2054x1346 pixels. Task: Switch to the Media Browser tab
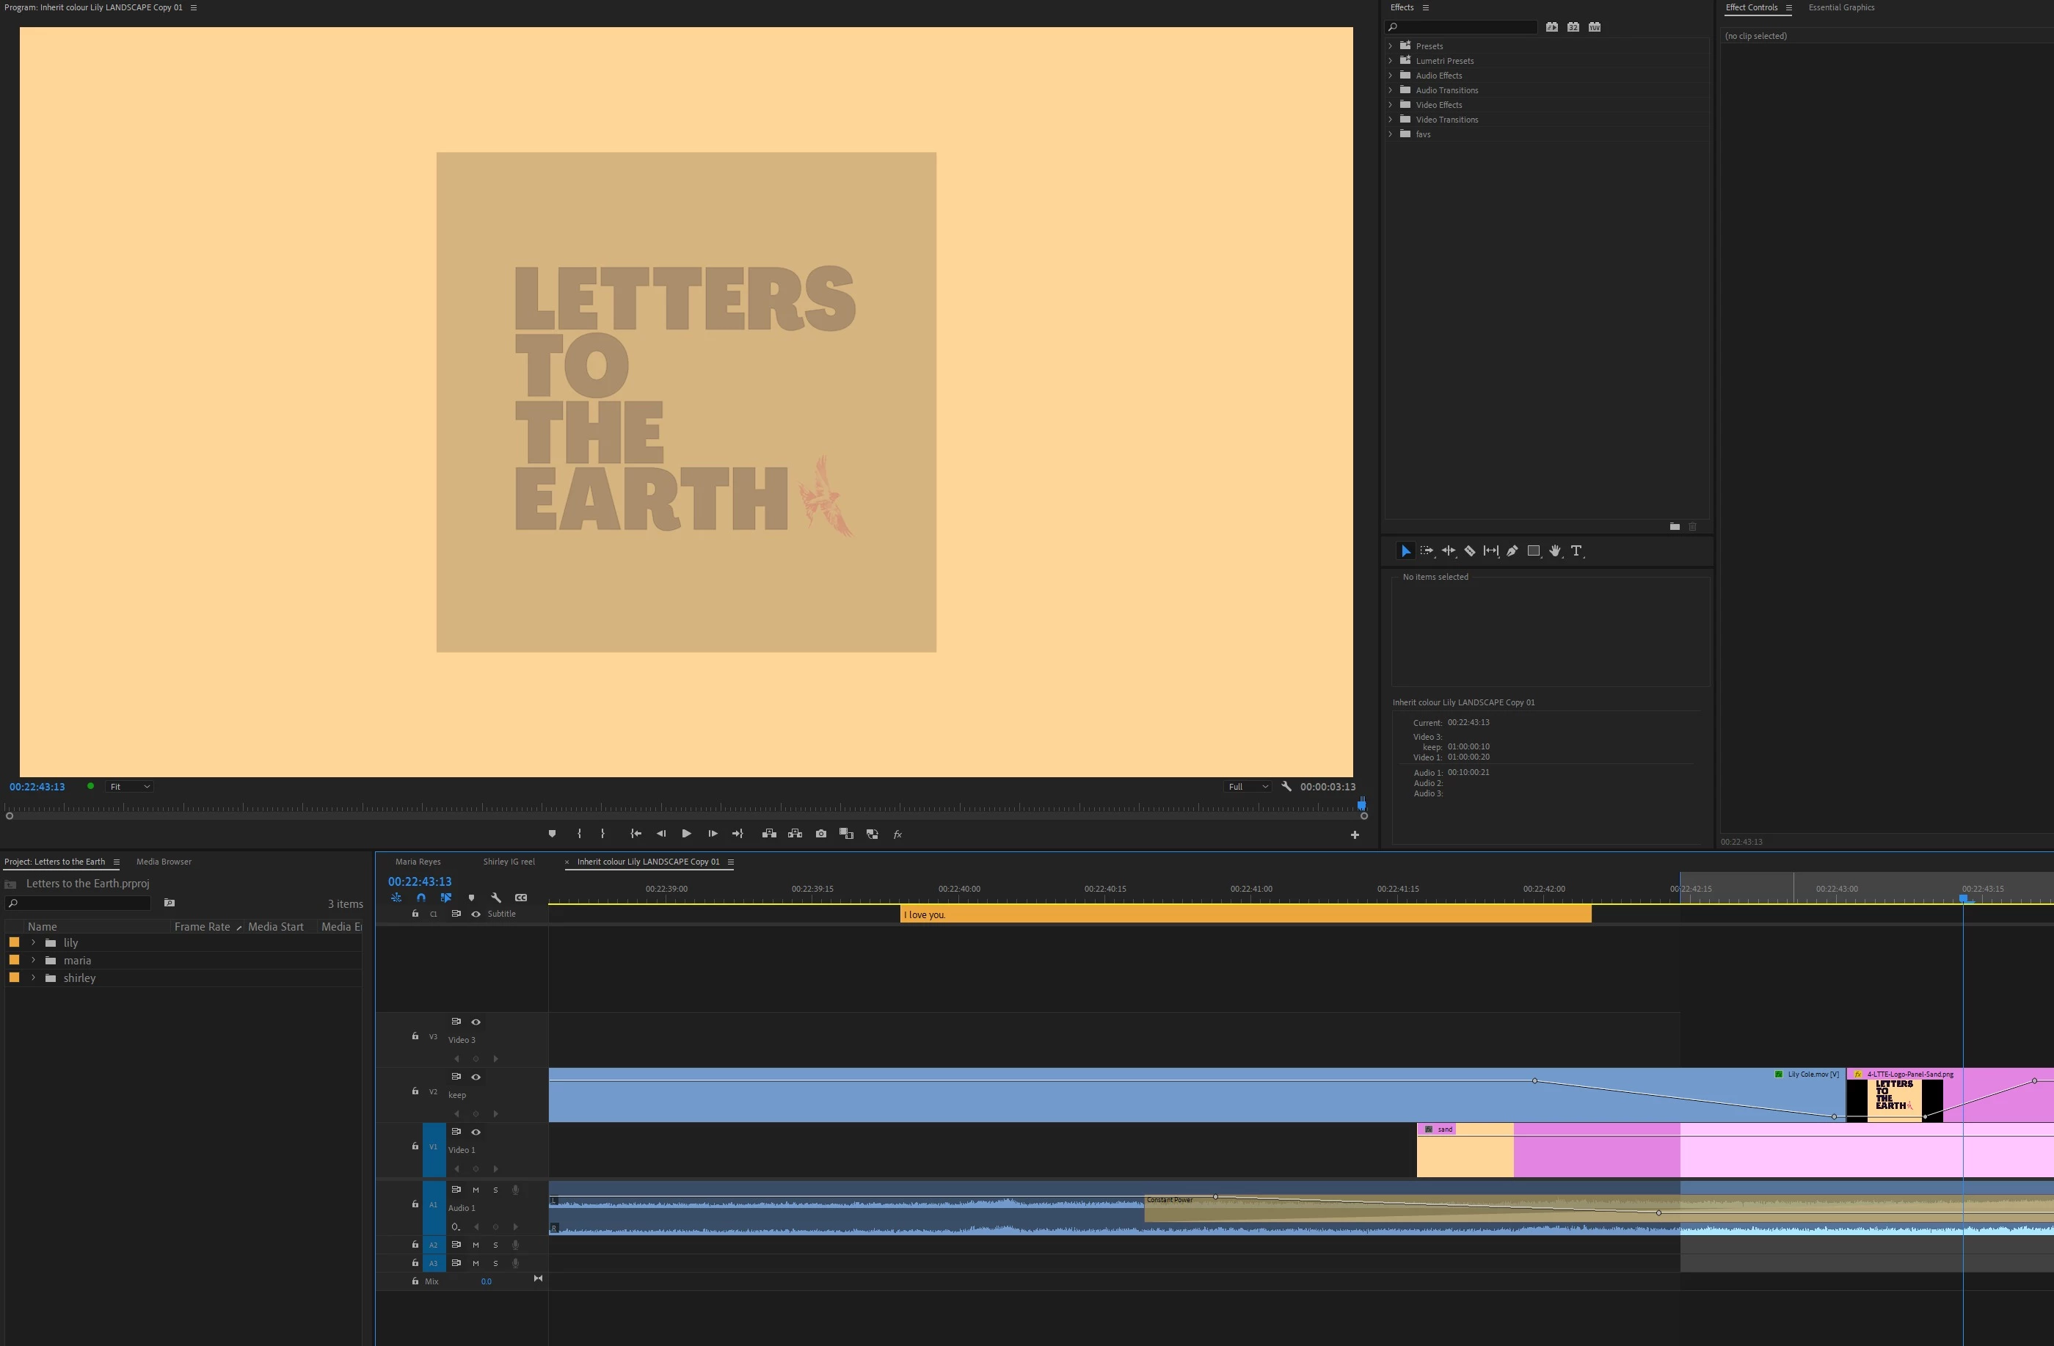[164, 862]
